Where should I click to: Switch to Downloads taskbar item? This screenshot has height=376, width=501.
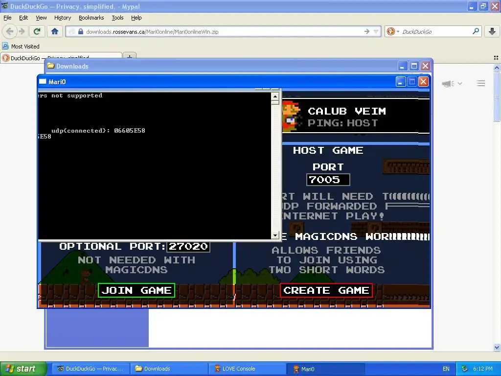pos(169,369)
